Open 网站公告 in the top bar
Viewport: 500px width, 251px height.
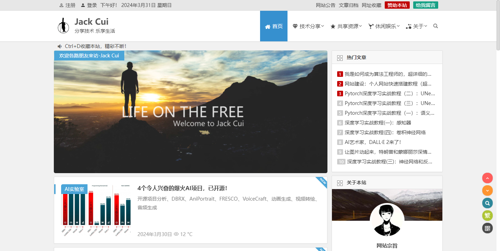(x=326, y=5)
